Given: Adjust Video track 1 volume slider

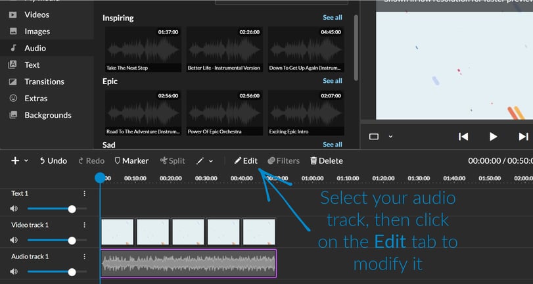Looking at the screenshot, I should pos(57,241).
